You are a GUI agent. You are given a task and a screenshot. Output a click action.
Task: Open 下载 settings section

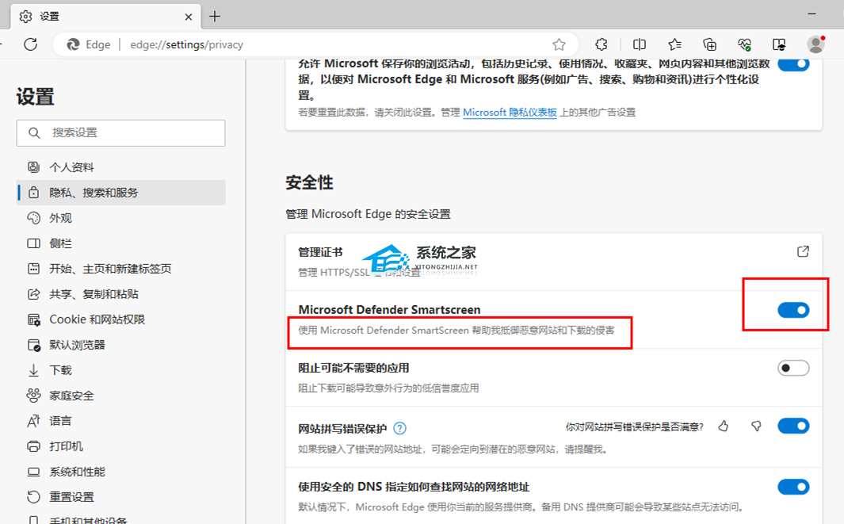pyautogui.click(x=120, y=370)
